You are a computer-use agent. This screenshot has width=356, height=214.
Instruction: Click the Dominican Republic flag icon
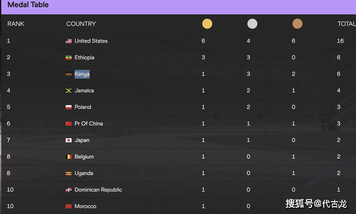click(x=68, y=189)
